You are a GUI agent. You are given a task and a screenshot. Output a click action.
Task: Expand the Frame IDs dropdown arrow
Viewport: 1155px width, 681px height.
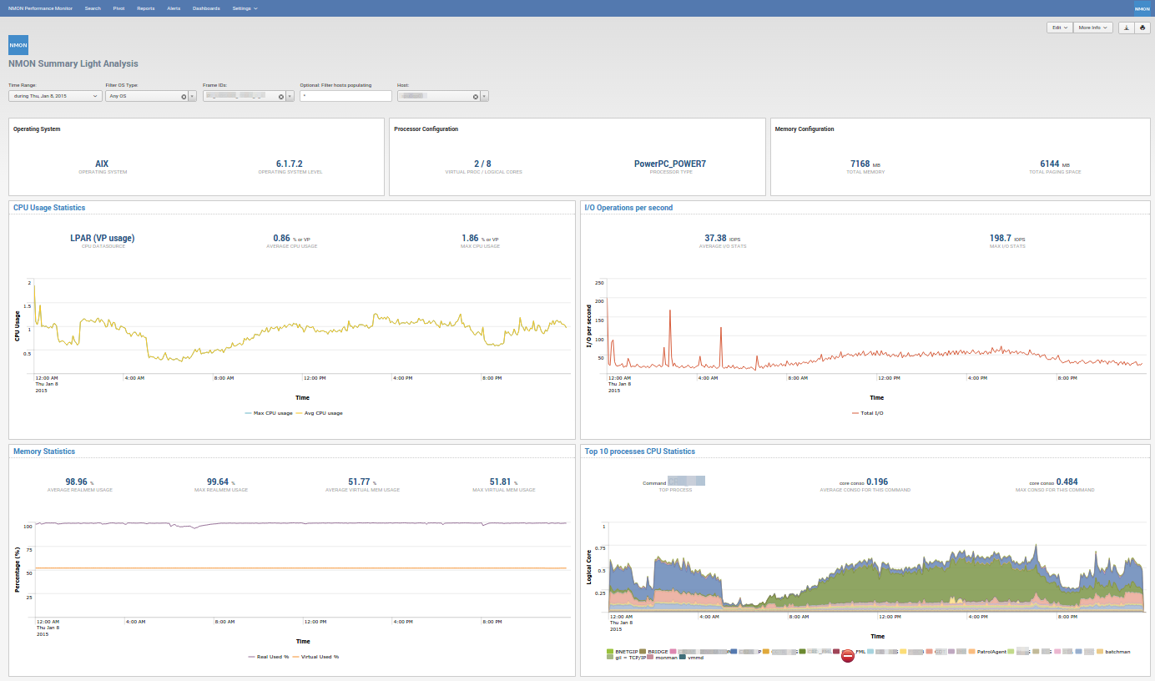click(x=290, y=96)
